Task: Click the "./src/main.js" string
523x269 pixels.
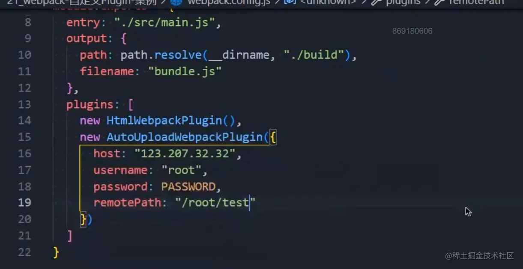Action: click(164, 22)
